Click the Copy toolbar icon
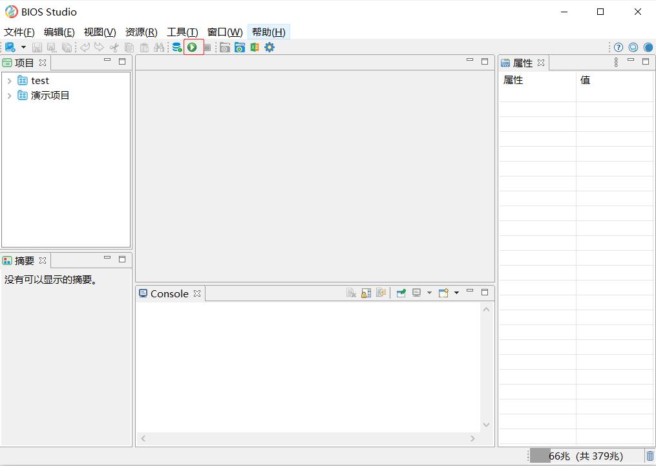Image resolution: width=656 pixels, height=466 pixels. 129,47
